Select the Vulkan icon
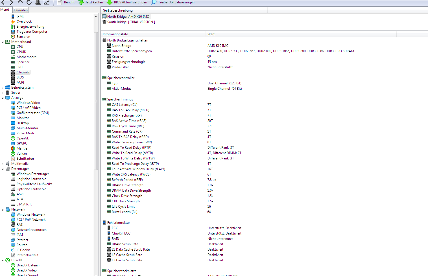428x276 pixels. [x=13, y=154]
